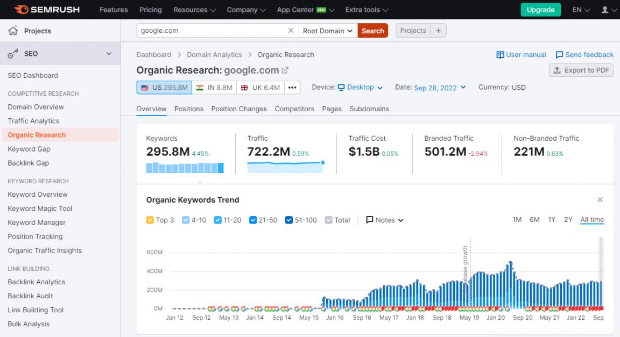Switch to the Position Changes tab
This screenshot has height=337, width=620.
click(x=239, y=109)
